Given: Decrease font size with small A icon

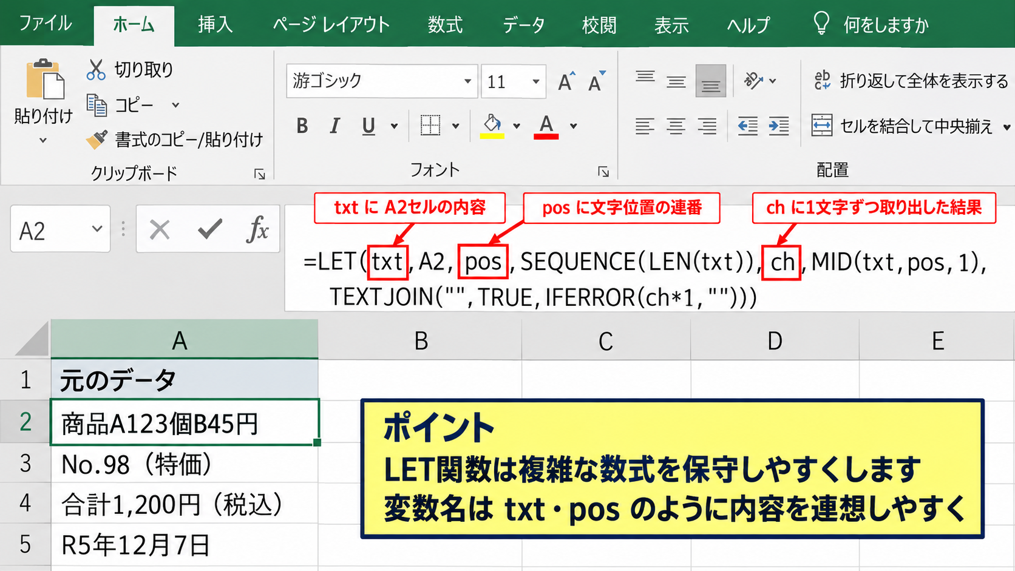Looking at the screenshot, I should coord(597,81).
